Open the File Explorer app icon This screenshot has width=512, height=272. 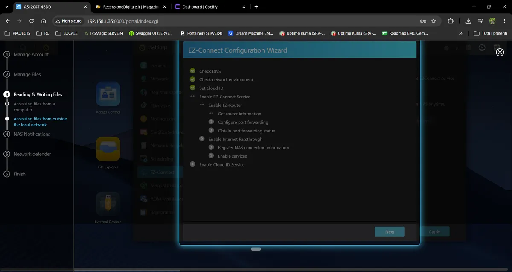click(108, 149)
